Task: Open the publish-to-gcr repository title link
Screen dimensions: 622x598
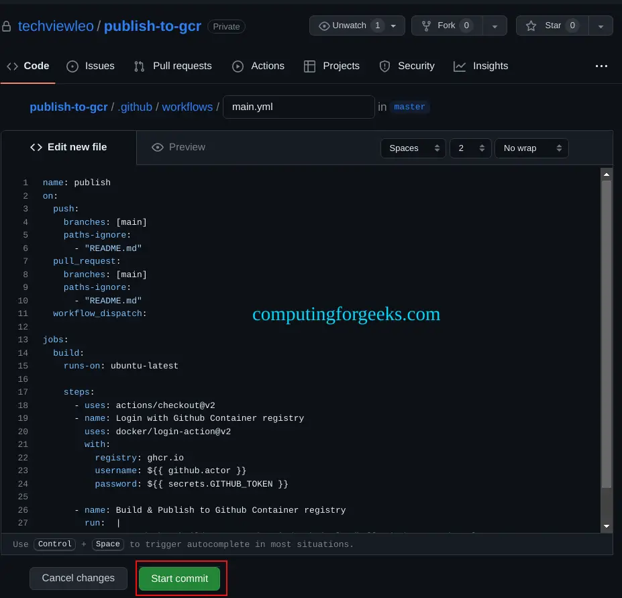Action: pos(152,26)
